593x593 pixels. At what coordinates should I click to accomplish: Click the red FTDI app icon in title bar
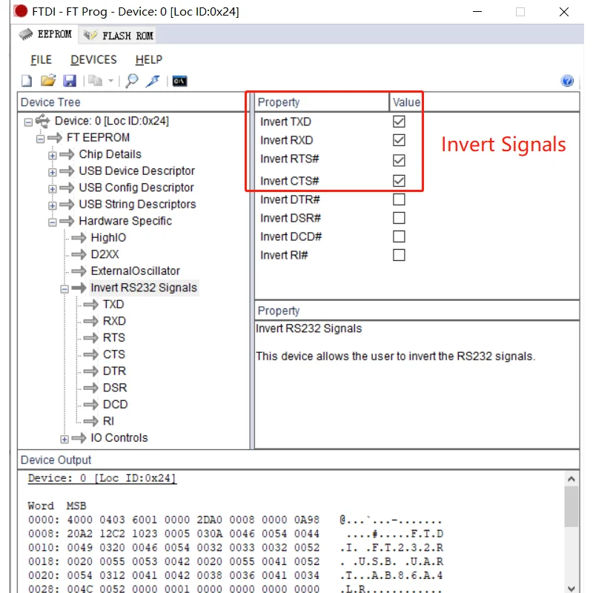(21, 11)
